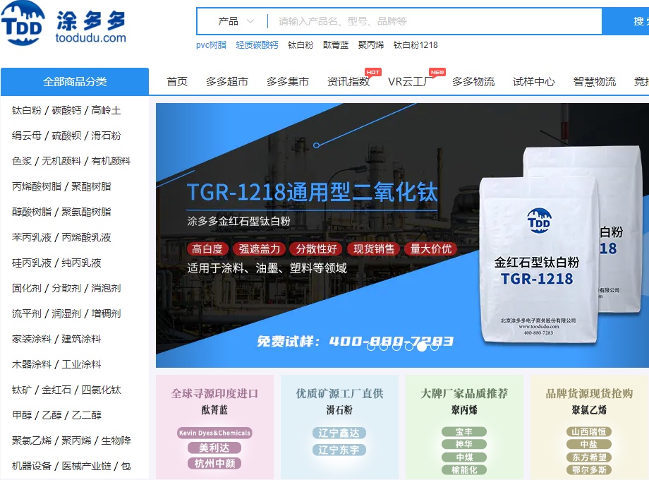Select the 聚氯乙烯 / 聚丙烯 / 生物降 category
The image size is (649, 480).
pos(71,440)
